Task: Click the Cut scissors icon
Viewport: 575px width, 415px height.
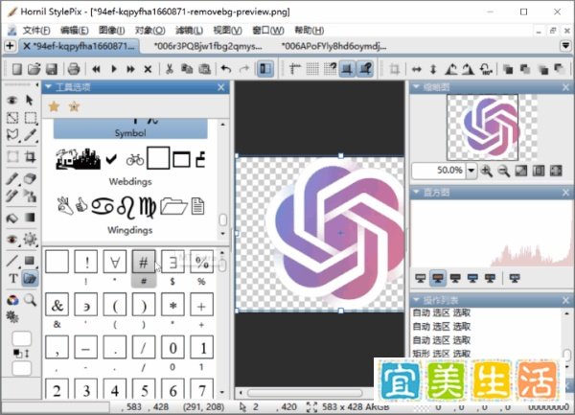Action: pyautogui.click(x=170, y=69)
